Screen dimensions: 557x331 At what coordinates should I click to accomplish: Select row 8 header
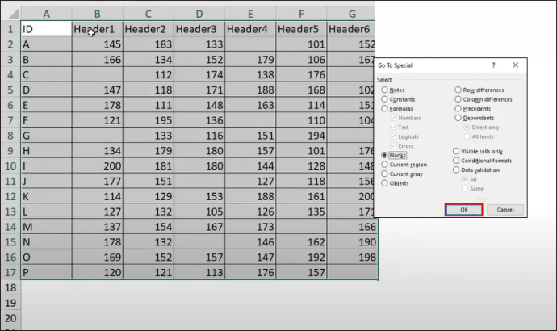tap(10, 136)
